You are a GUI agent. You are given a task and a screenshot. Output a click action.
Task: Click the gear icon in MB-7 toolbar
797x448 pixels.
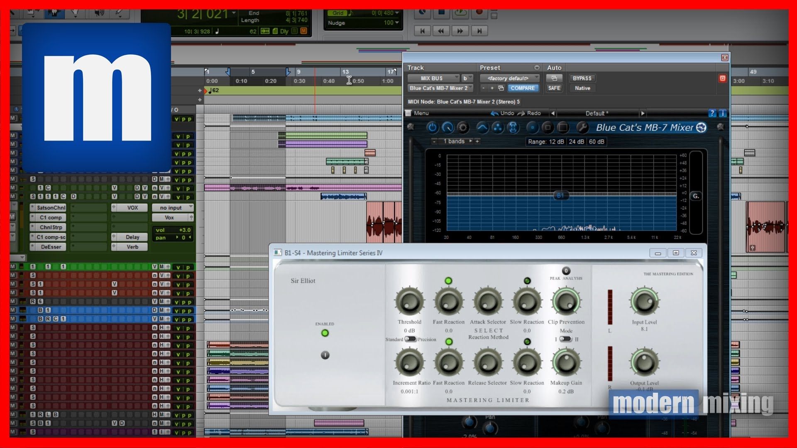[x=462, y=127]
